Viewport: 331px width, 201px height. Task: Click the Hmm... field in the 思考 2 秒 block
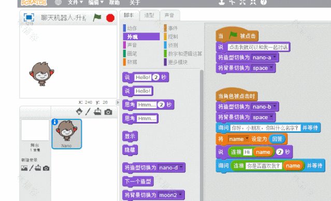pos(147,104)
